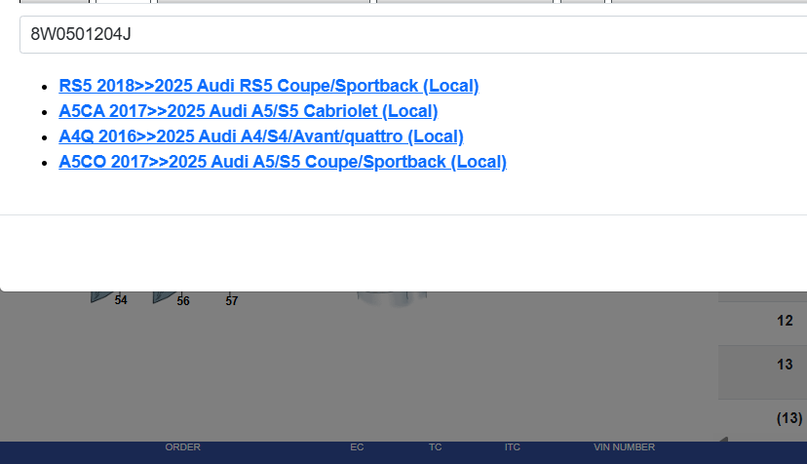Image resolution: width=807 pixels, height=464 pixels.
Task: Click diagram callout number 57
Action: coord(232,301)
